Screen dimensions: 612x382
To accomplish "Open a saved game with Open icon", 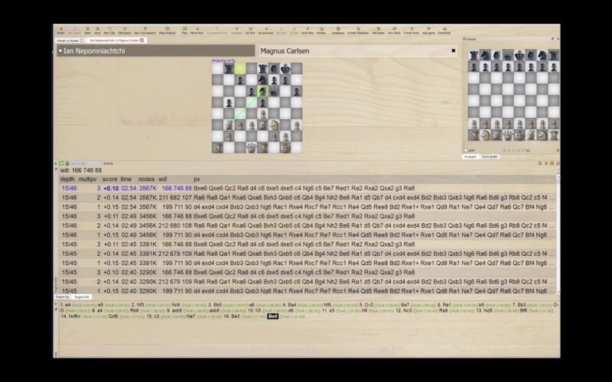I will 87,31.
